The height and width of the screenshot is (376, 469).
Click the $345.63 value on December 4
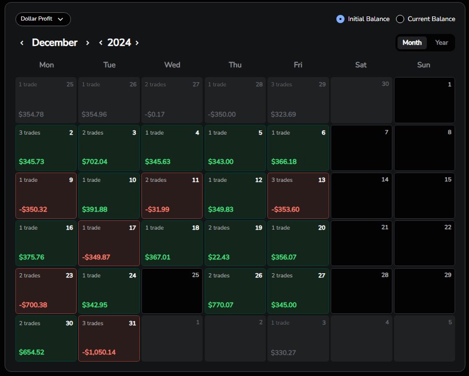(158, 162)
